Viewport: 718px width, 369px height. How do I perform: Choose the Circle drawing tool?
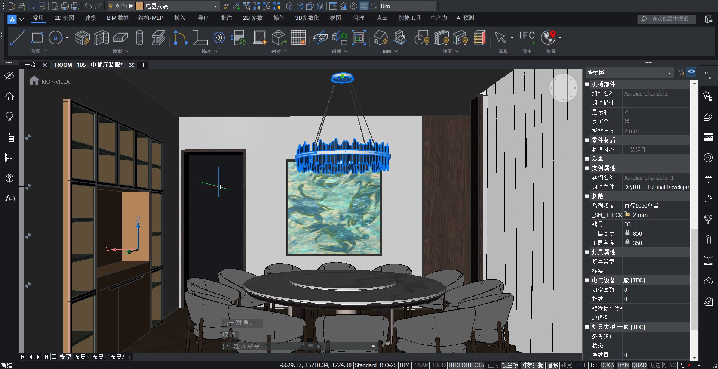[56, 38]
